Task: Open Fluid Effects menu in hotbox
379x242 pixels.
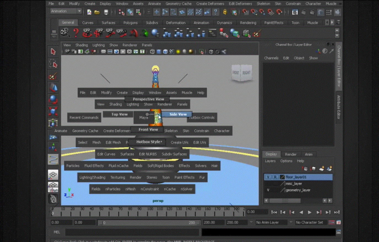Action: click(94, 166)
